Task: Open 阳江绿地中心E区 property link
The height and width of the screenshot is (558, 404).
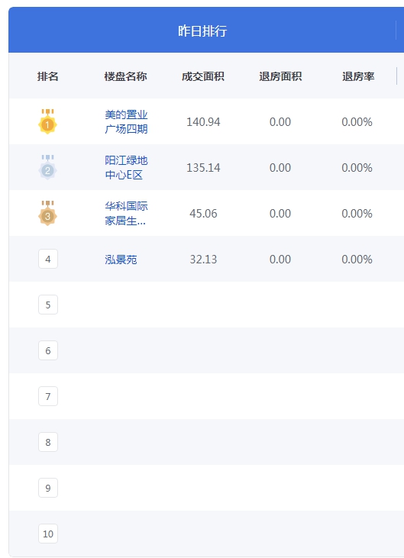Action: coord(126,168)
